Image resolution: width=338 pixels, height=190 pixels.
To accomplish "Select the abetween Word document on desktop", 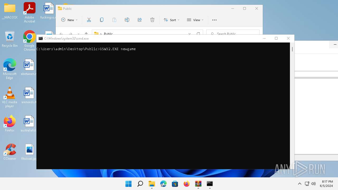I will [x=29, y=67].
